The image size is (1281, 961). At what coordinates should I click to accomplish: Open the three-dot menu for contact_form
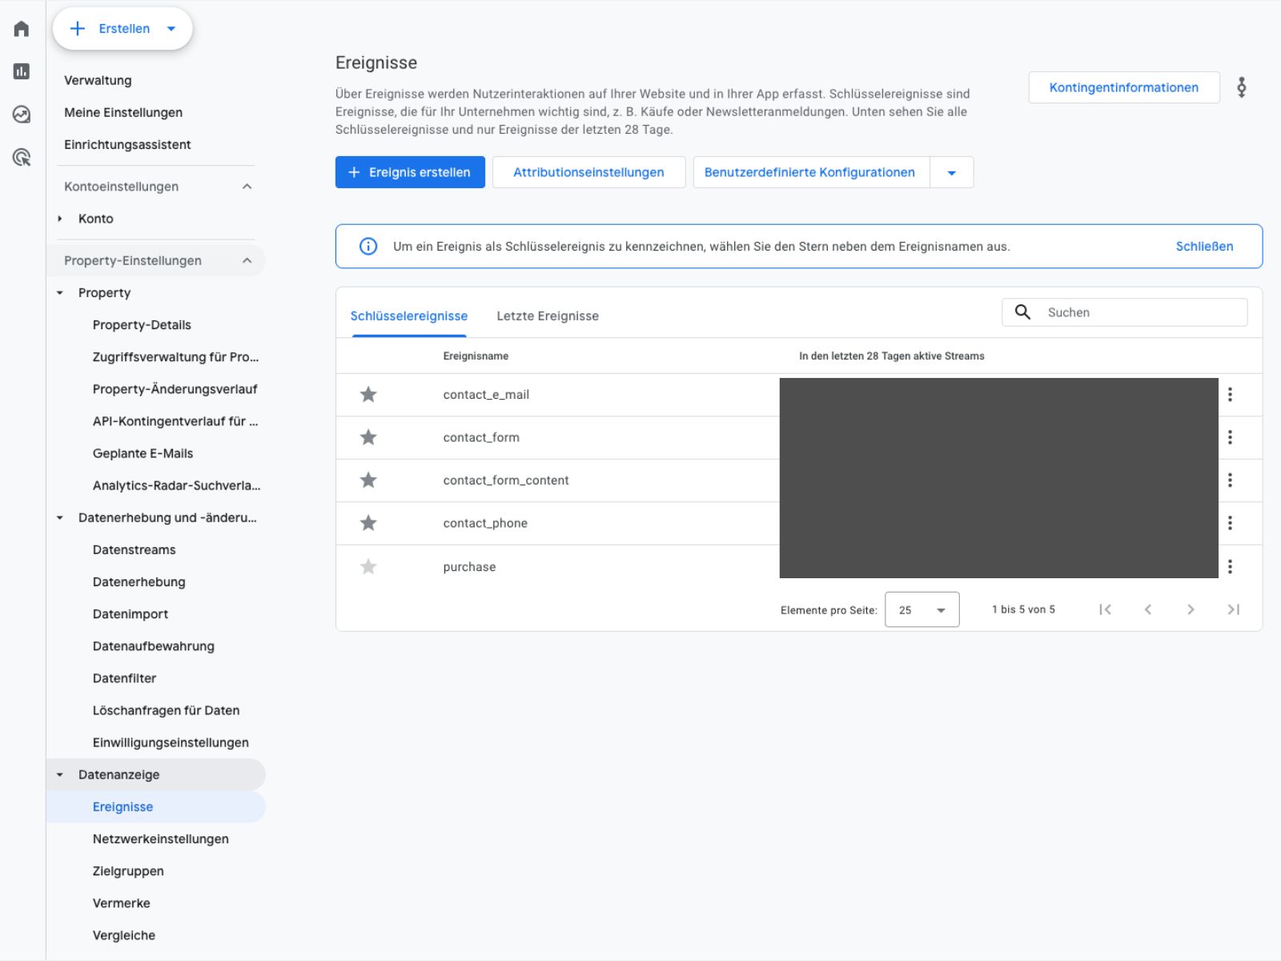(x=1230, y=437)
